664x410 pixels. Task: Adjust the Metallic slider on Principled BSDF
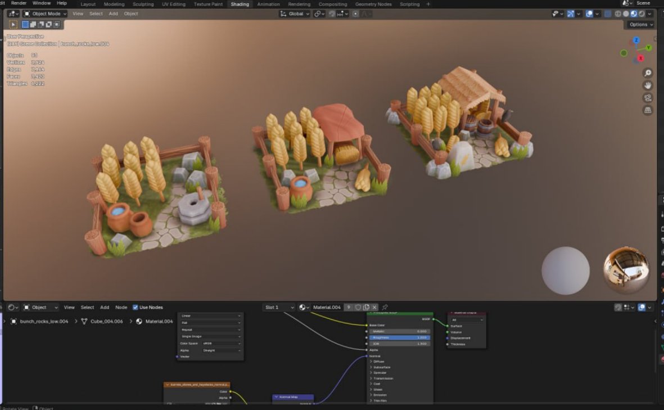tap(399, 332)
